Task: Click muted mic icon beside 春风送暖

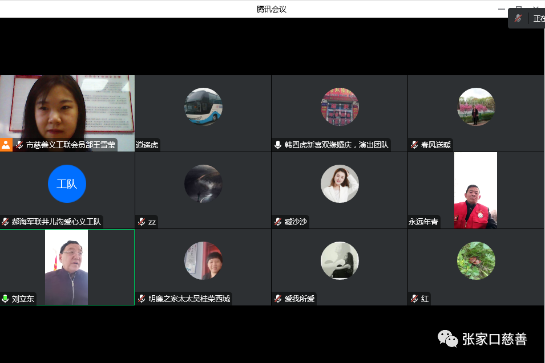Action: tap(414, 145)
